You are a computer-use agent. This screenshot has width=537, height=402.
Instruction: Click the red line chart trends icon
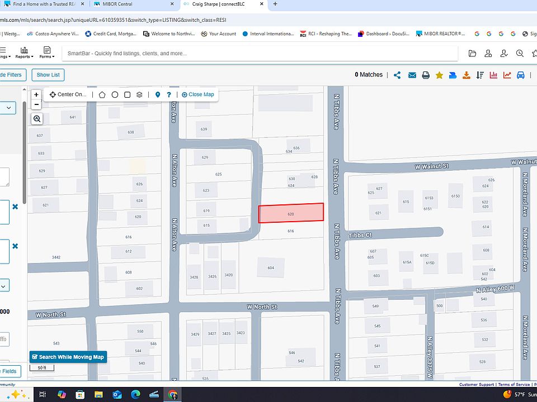507,75
